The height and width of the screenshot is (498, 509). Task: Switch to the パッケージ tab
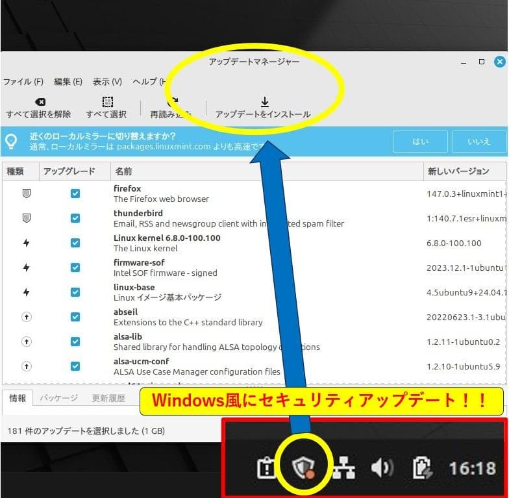[x=59, y=398]
